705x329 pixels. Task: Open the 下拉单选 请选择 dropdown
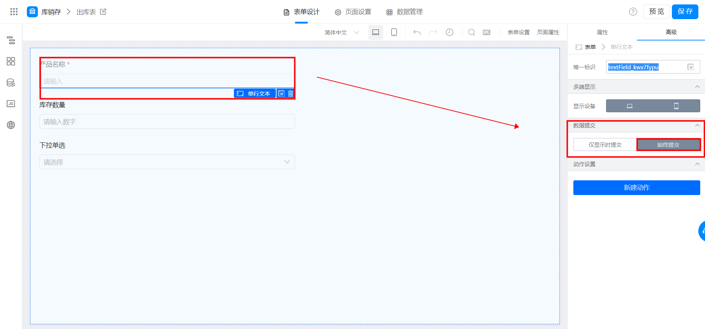coord(167,162)
